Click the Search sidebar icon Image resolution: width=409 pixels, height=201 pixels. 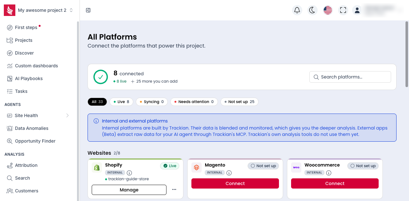(10, 178)
